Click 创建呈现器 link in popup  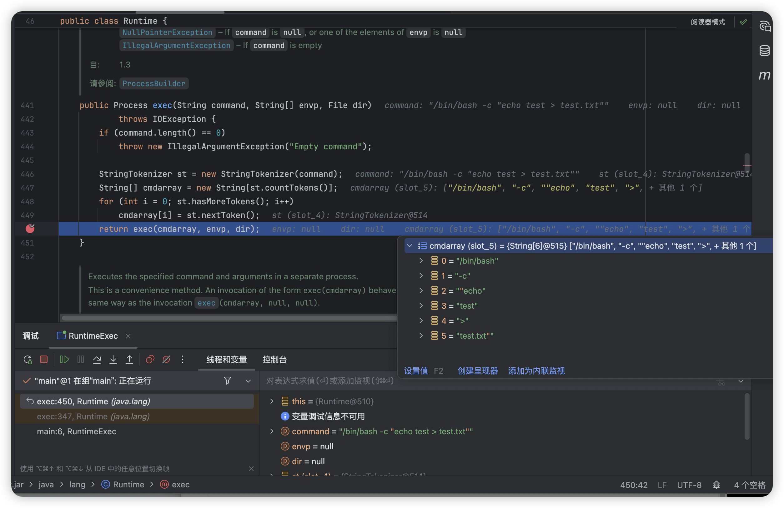tap(478, 371)
